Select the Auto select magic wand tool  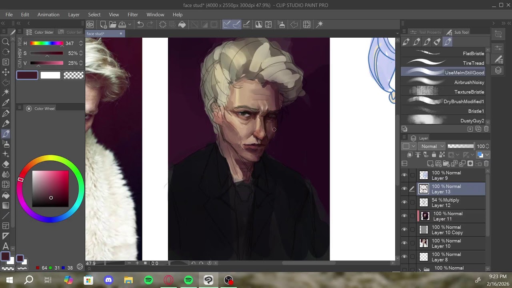6,93
